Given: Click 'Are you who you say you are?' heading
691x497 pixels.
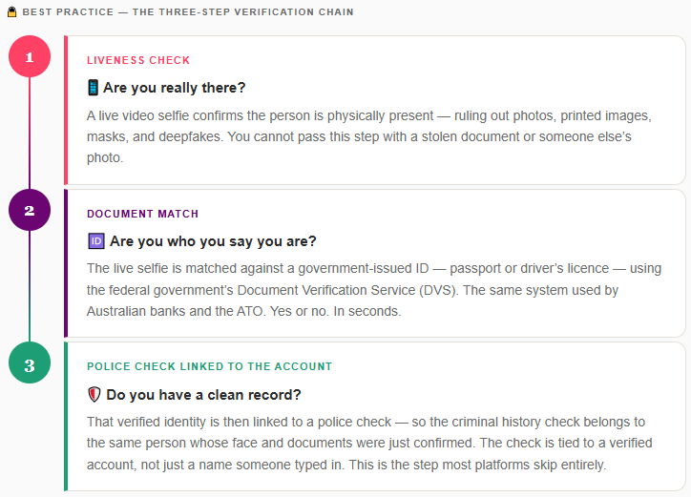Looking at the screenshot, I should click(x=213, y=241).
